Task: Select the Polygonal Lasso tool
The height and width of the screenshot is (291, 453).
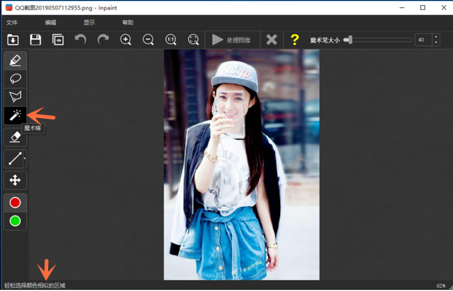Action: 15,97
